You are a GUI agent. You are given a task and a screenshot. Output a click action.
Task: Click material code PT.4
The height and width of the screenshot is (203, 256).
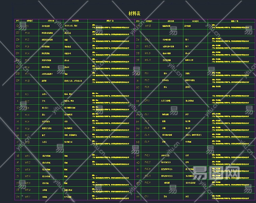tap(27, 53)
